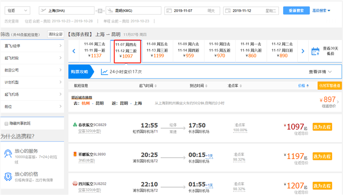
Task: Click 选为去程 for flight 8L9890
Action: click(322, 156)
